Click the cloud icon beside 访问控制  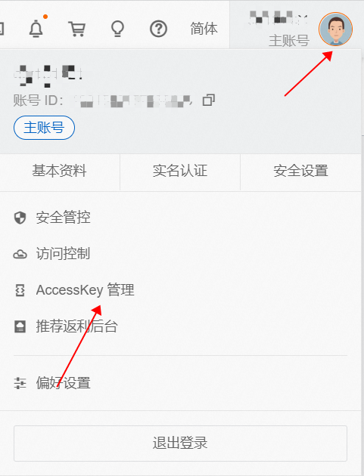[20, 254]
